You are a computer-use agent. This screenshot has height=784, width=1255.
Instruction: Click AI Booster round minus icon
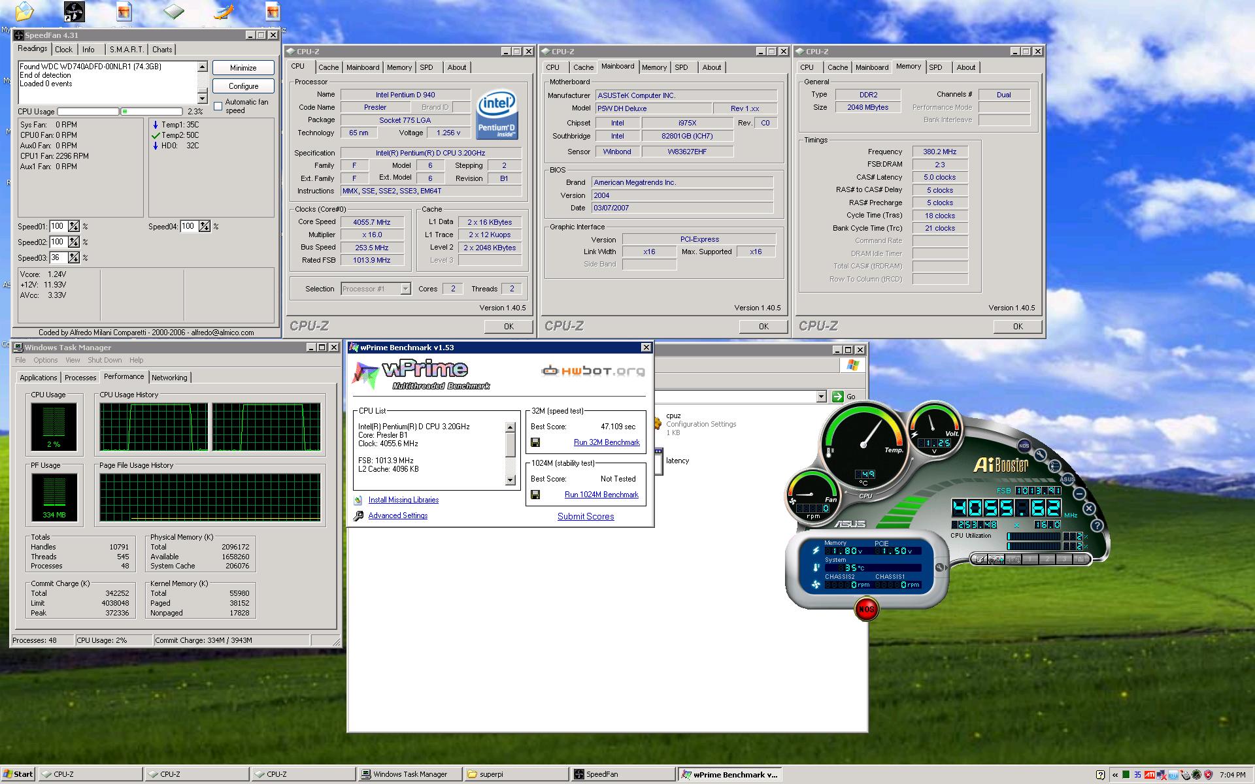click(1079, 494)
